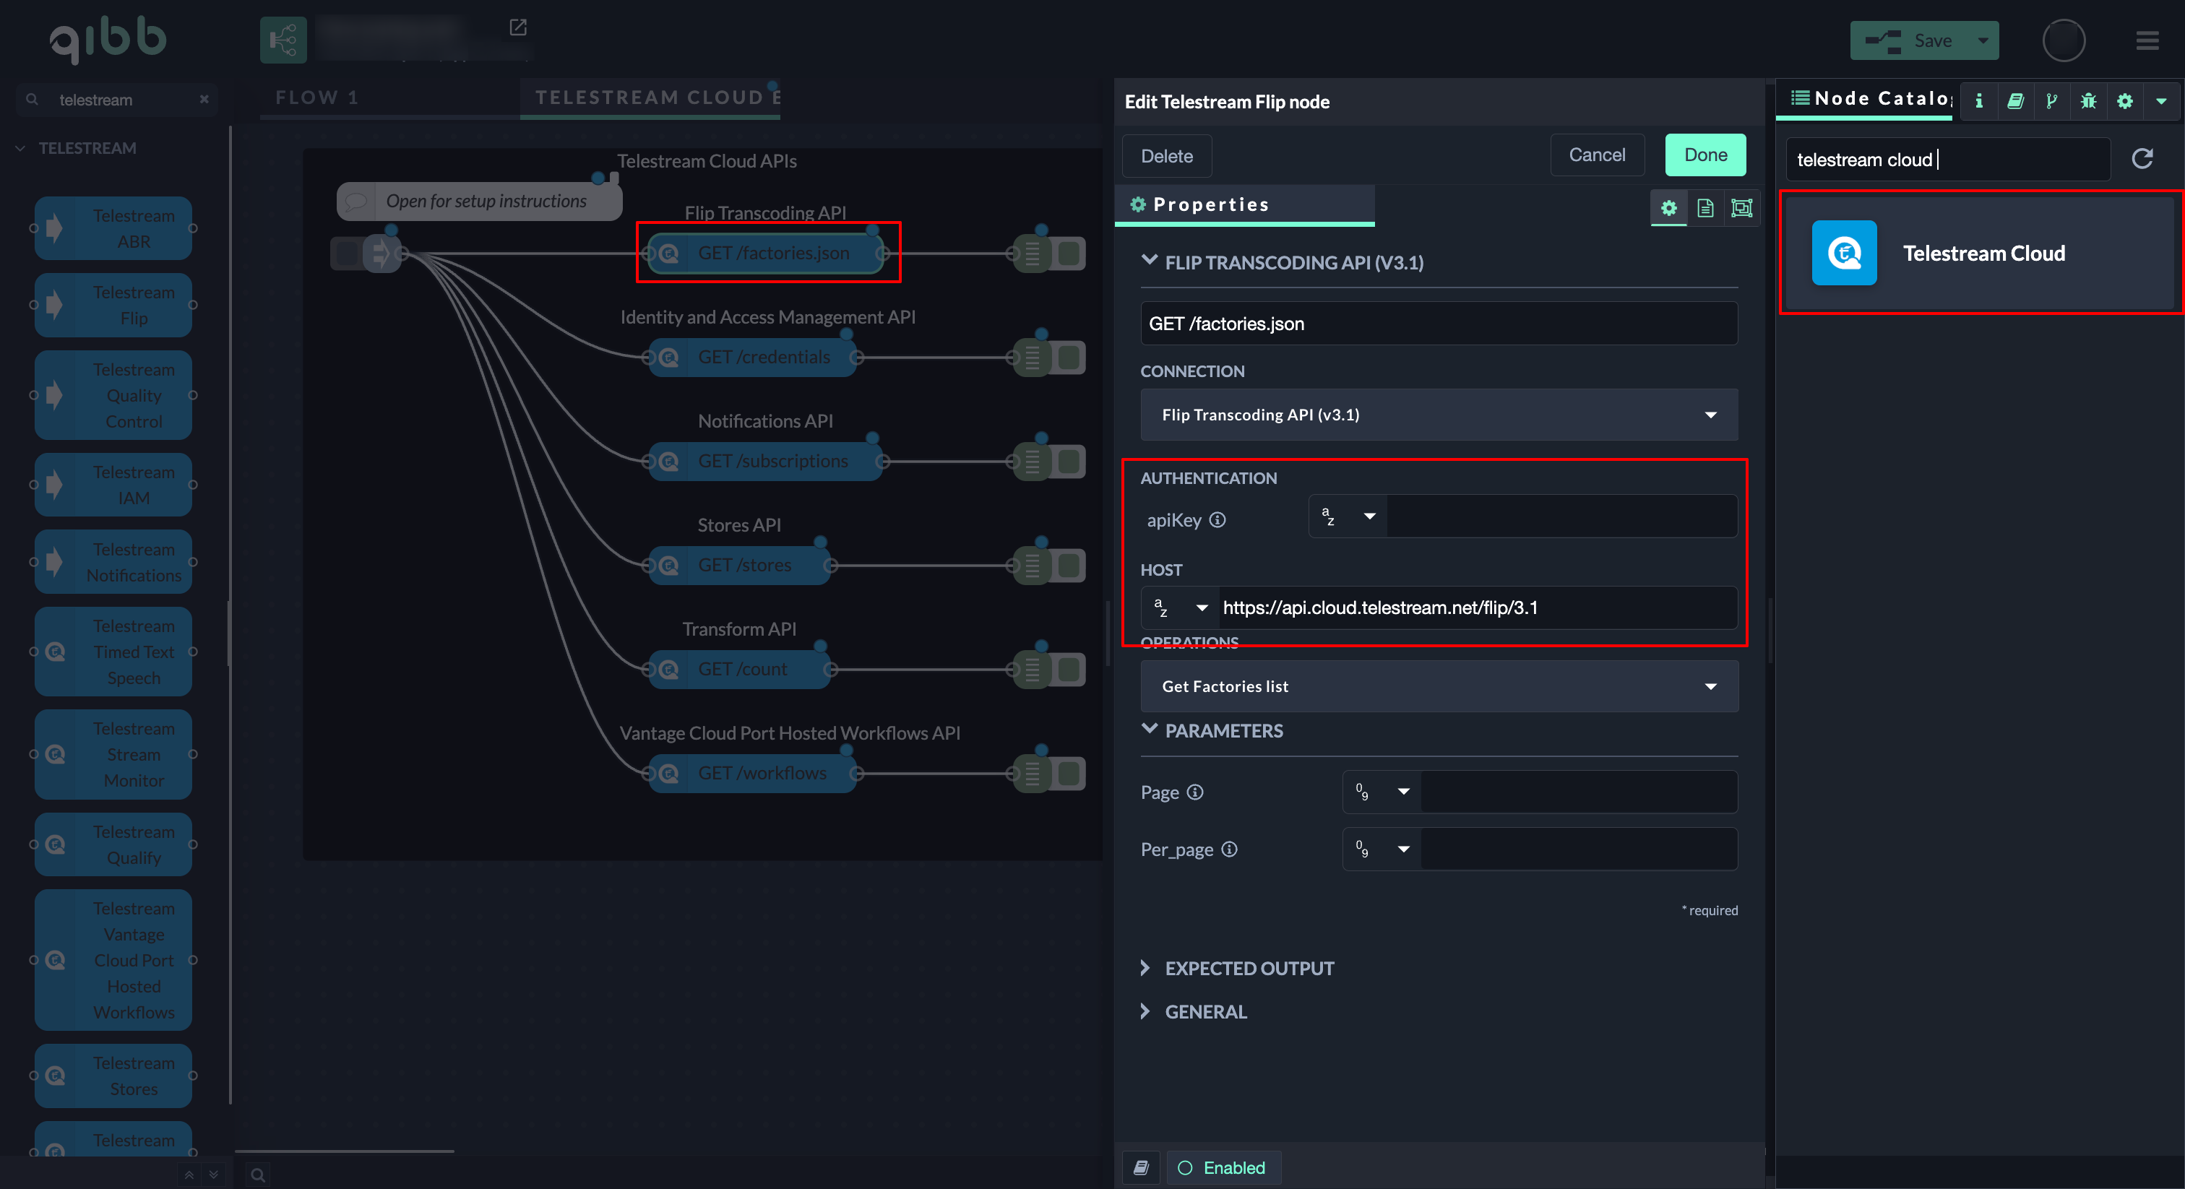
Task: Open the hamburger main menu
Action: pyautogui.click(x=2147, y=40)
